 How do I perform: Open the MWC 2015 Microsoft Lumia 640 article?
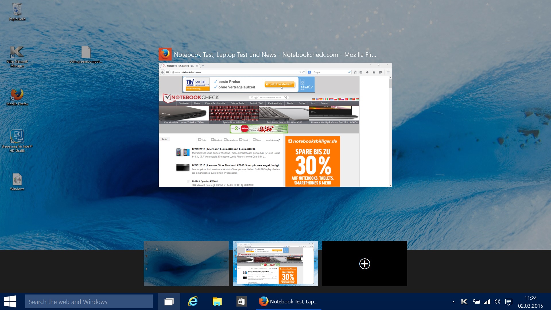coord(223,149)
